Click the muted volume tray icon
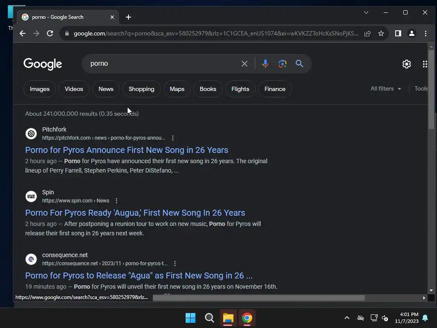 click(385, 318)
